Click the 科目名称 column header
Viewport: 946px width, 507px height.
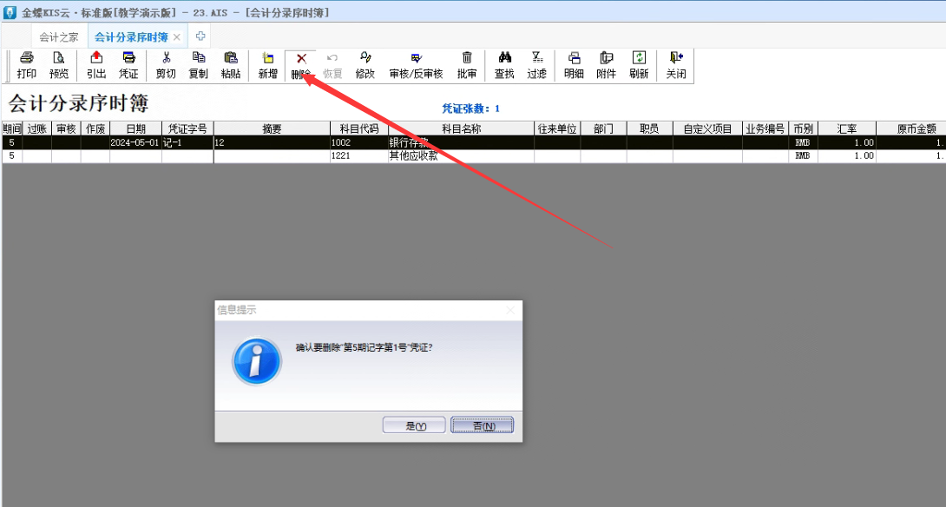tap(461, 128)
